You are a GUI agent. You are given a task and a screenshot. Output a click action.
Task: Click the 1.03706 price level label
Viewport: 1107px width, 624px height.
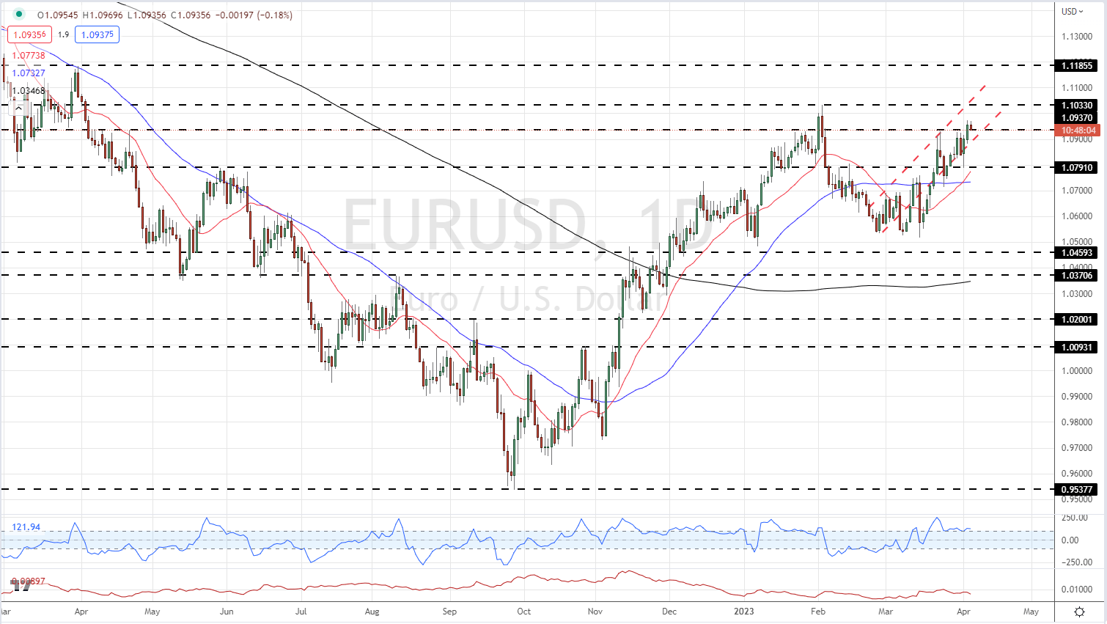1077,276
